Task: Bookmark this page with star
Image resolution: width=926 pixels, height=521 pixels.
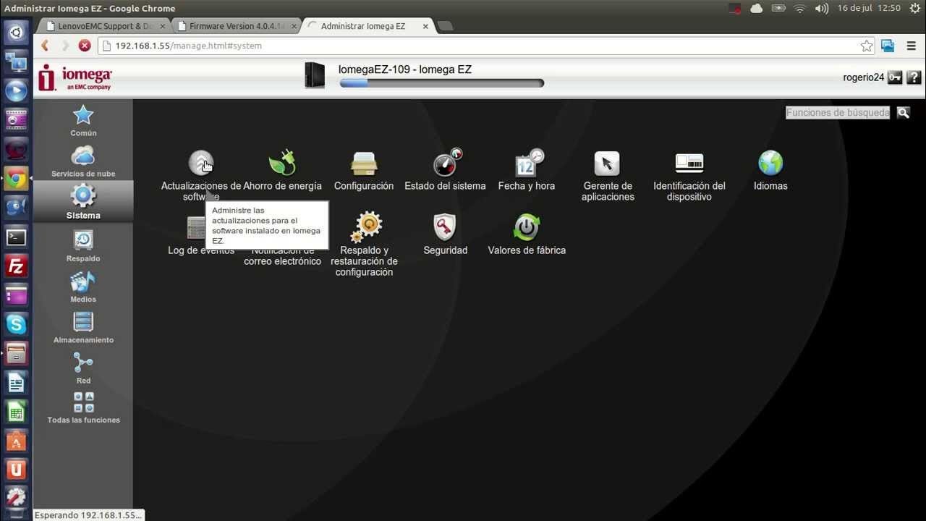Action: coord(867,46)
